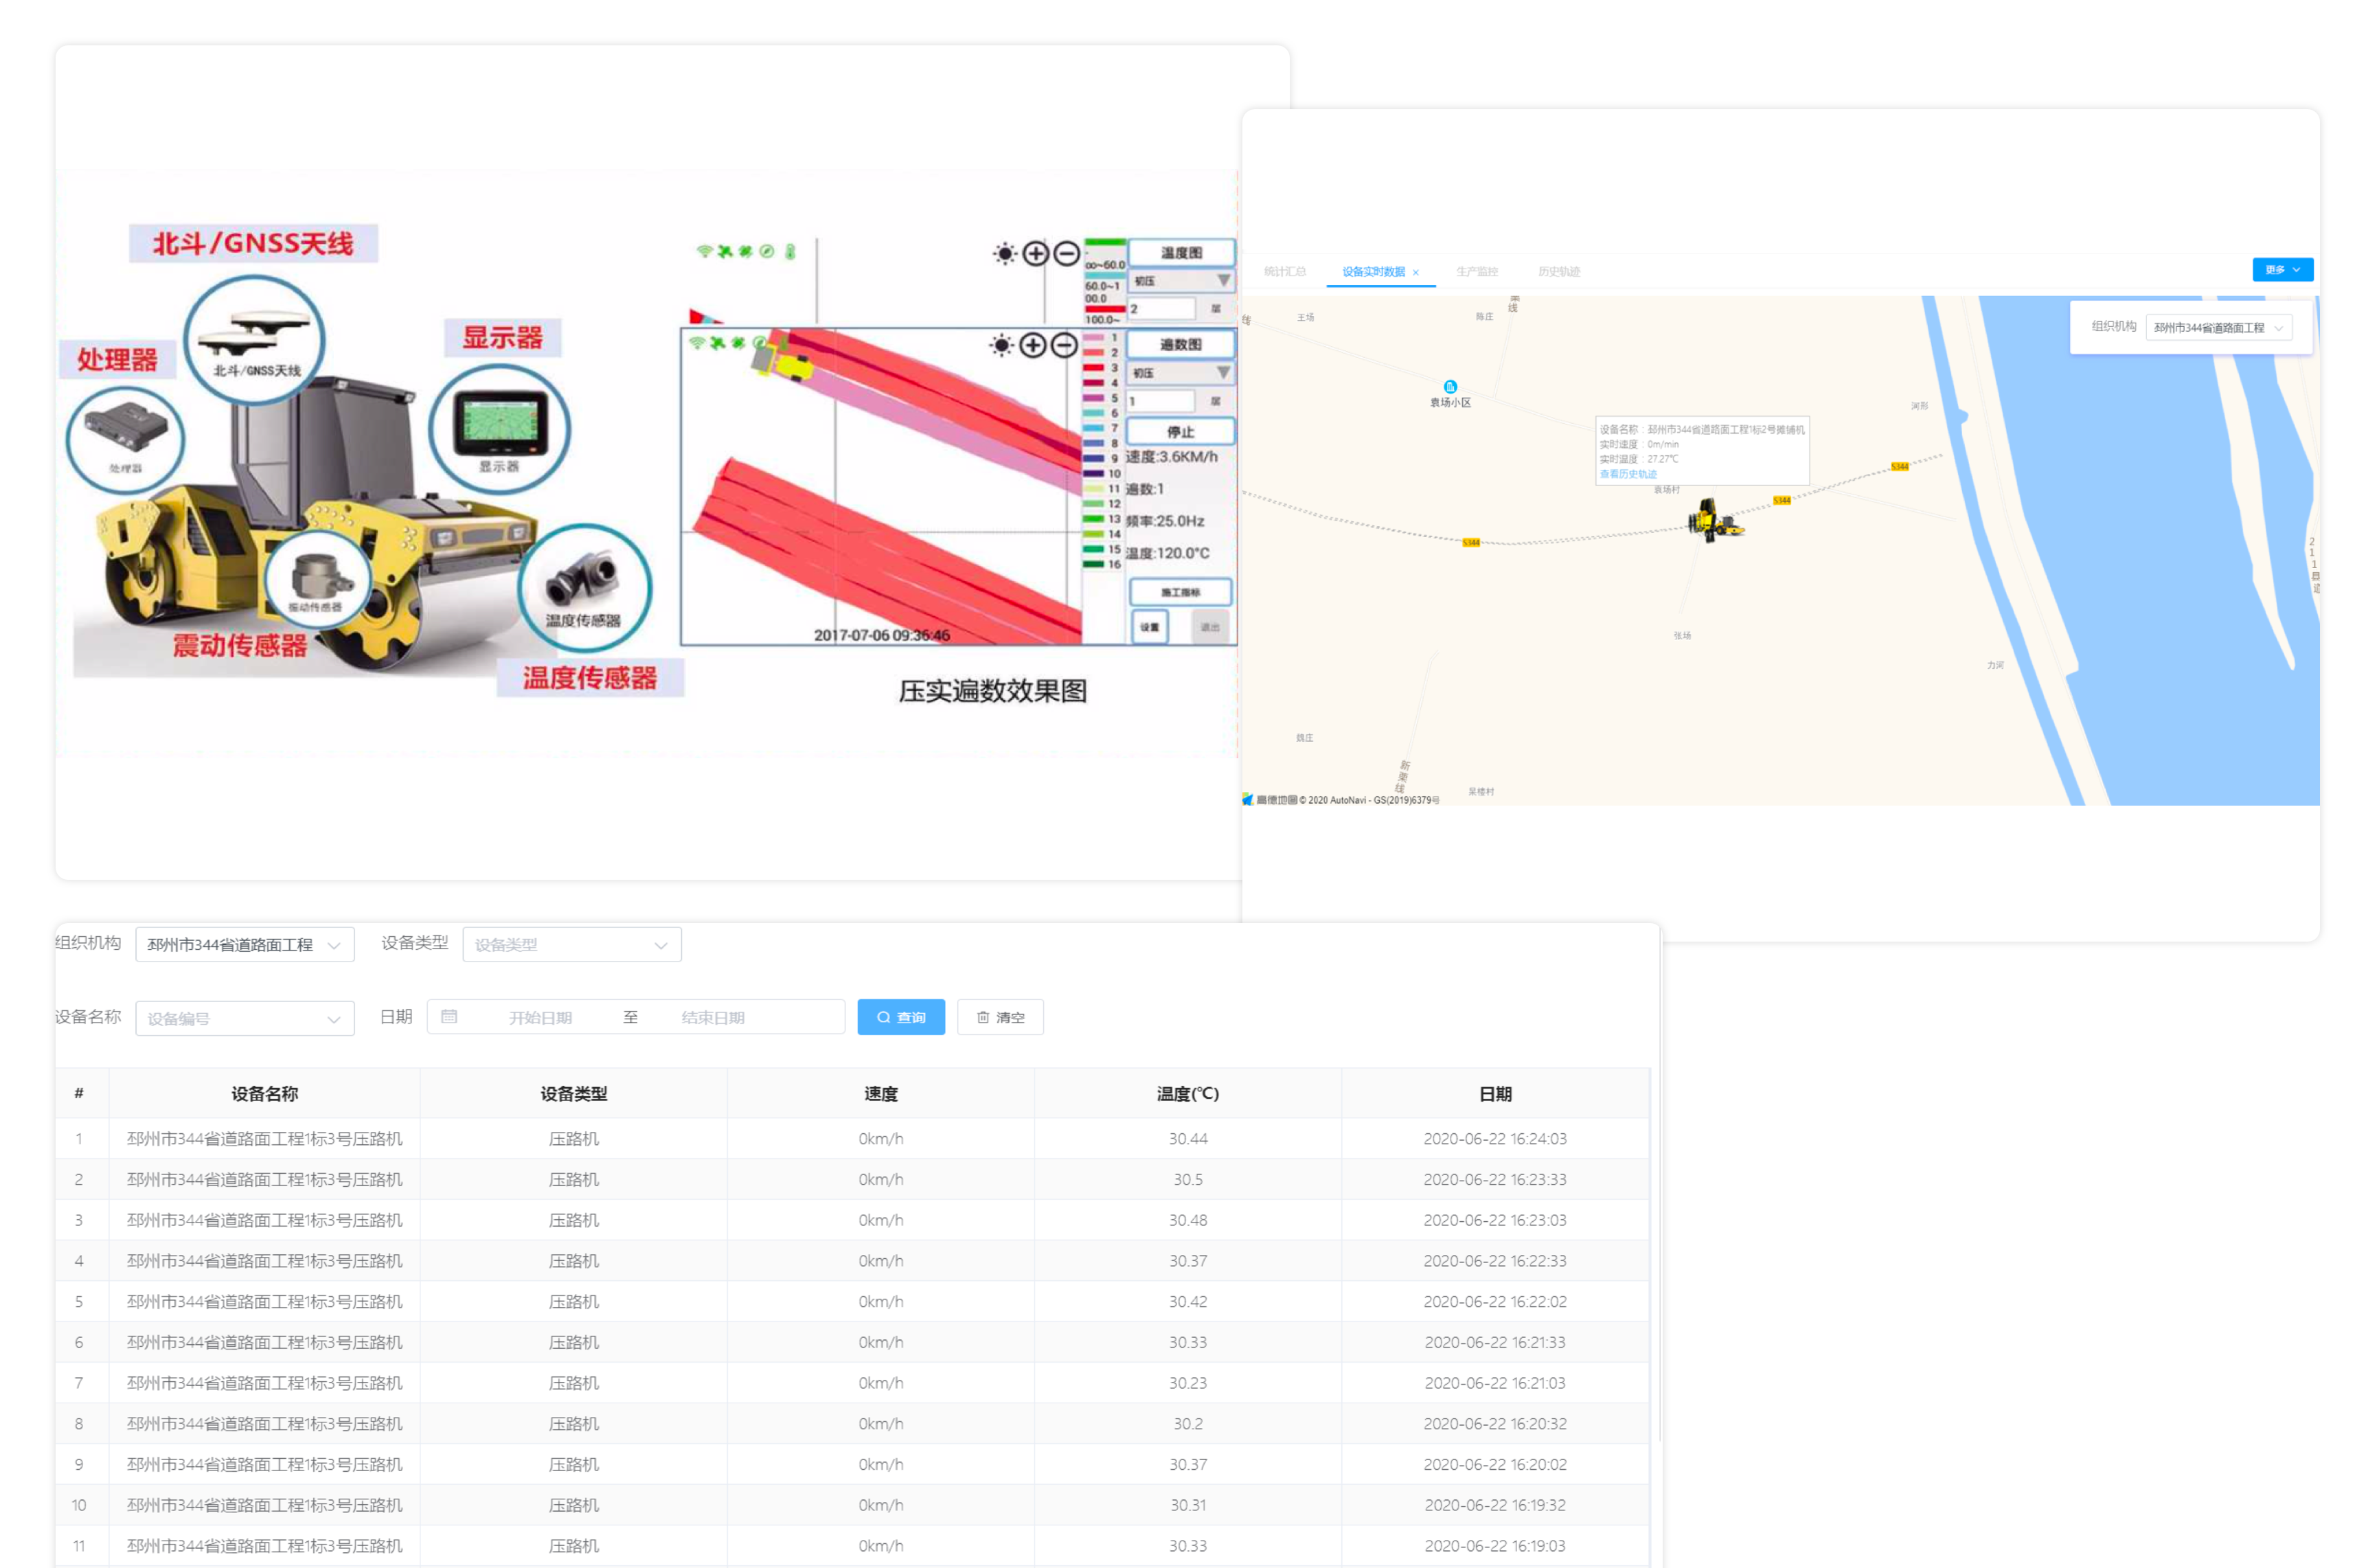
Task: Click the 结束日期 end date field
Action: (x=712, y=1018)
